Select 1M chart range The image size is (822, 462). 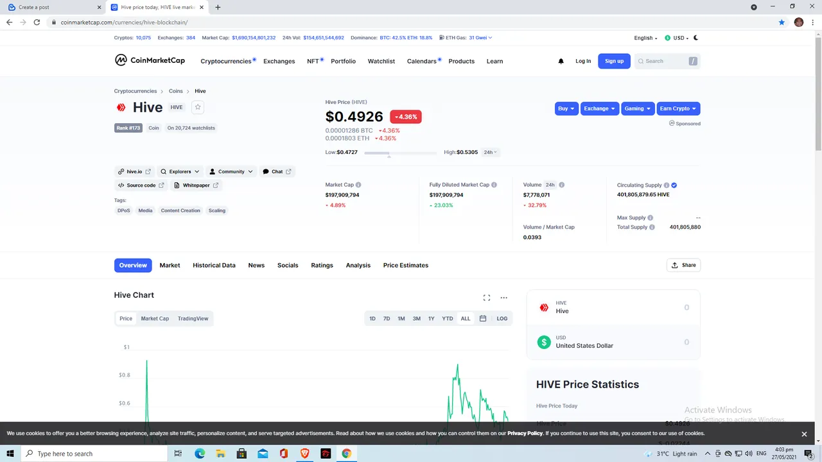(x=401, y=318)
